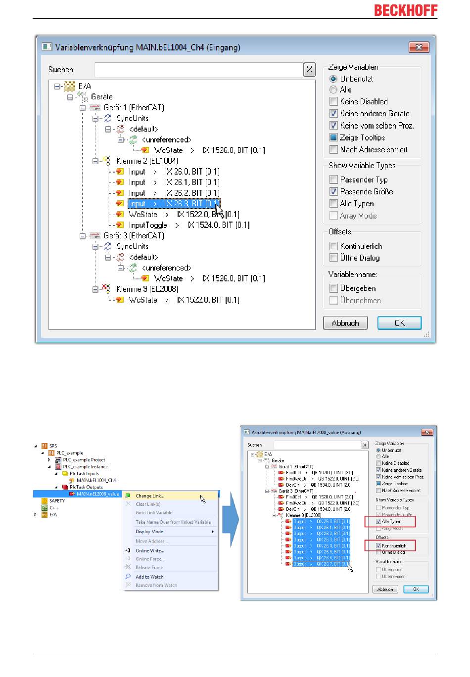Toggle Alle Typen in nEL2008_value dialog
Image resolution: width=470 pixels, height=677 pixels.
(x=378, y=521)
